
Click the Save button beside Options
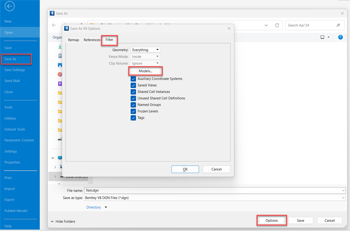click(301, 220)
